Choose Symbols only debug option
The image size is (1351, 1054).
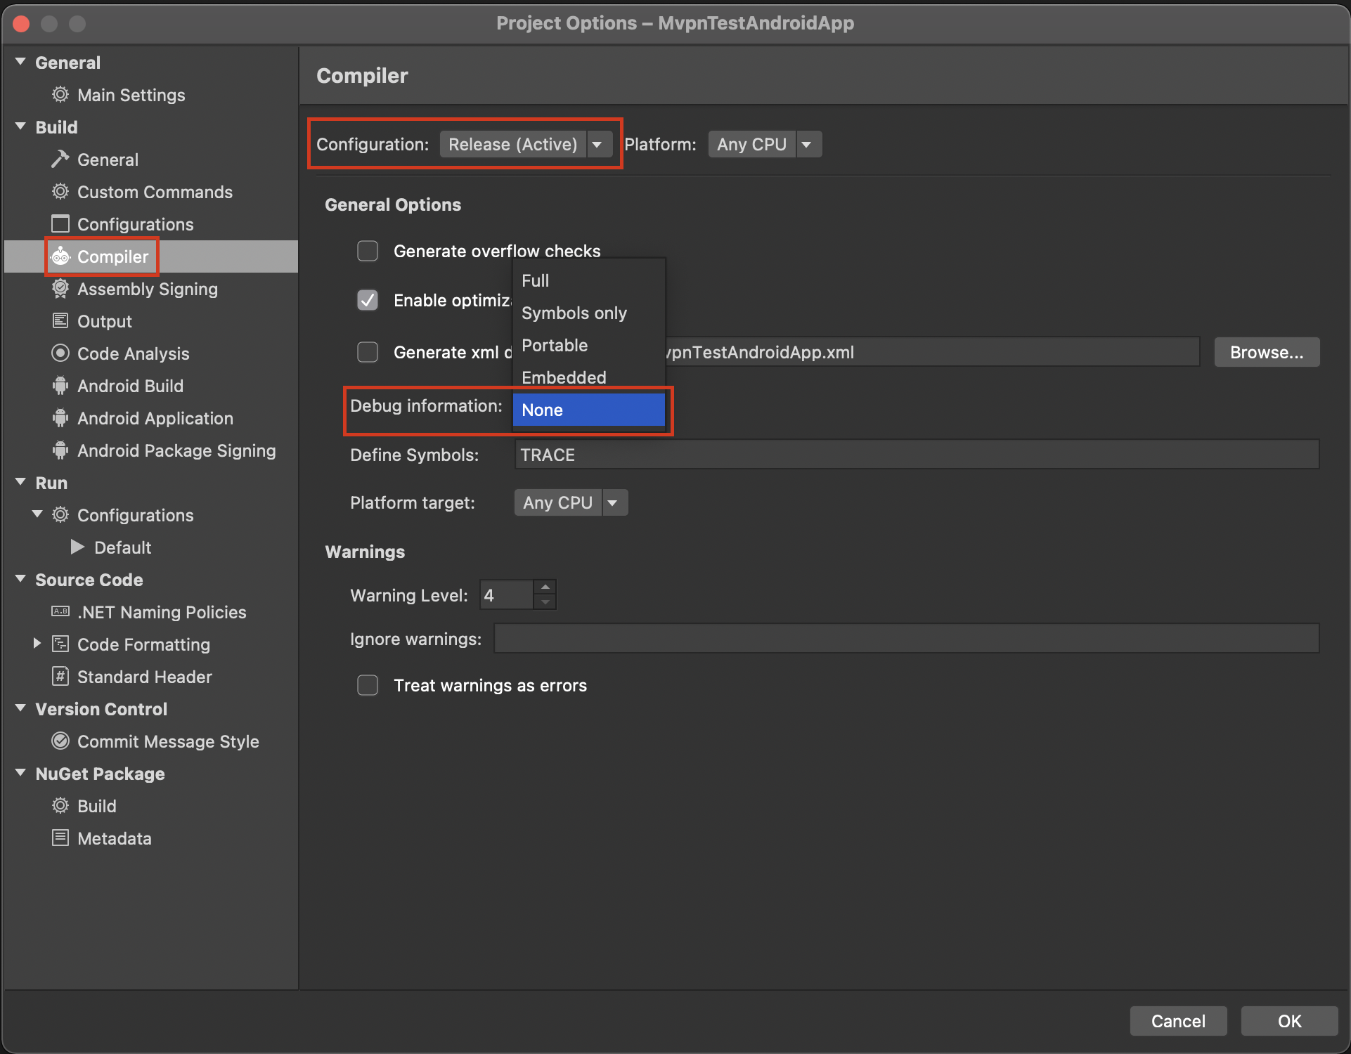pyautogui.click(x=589, y=313)
